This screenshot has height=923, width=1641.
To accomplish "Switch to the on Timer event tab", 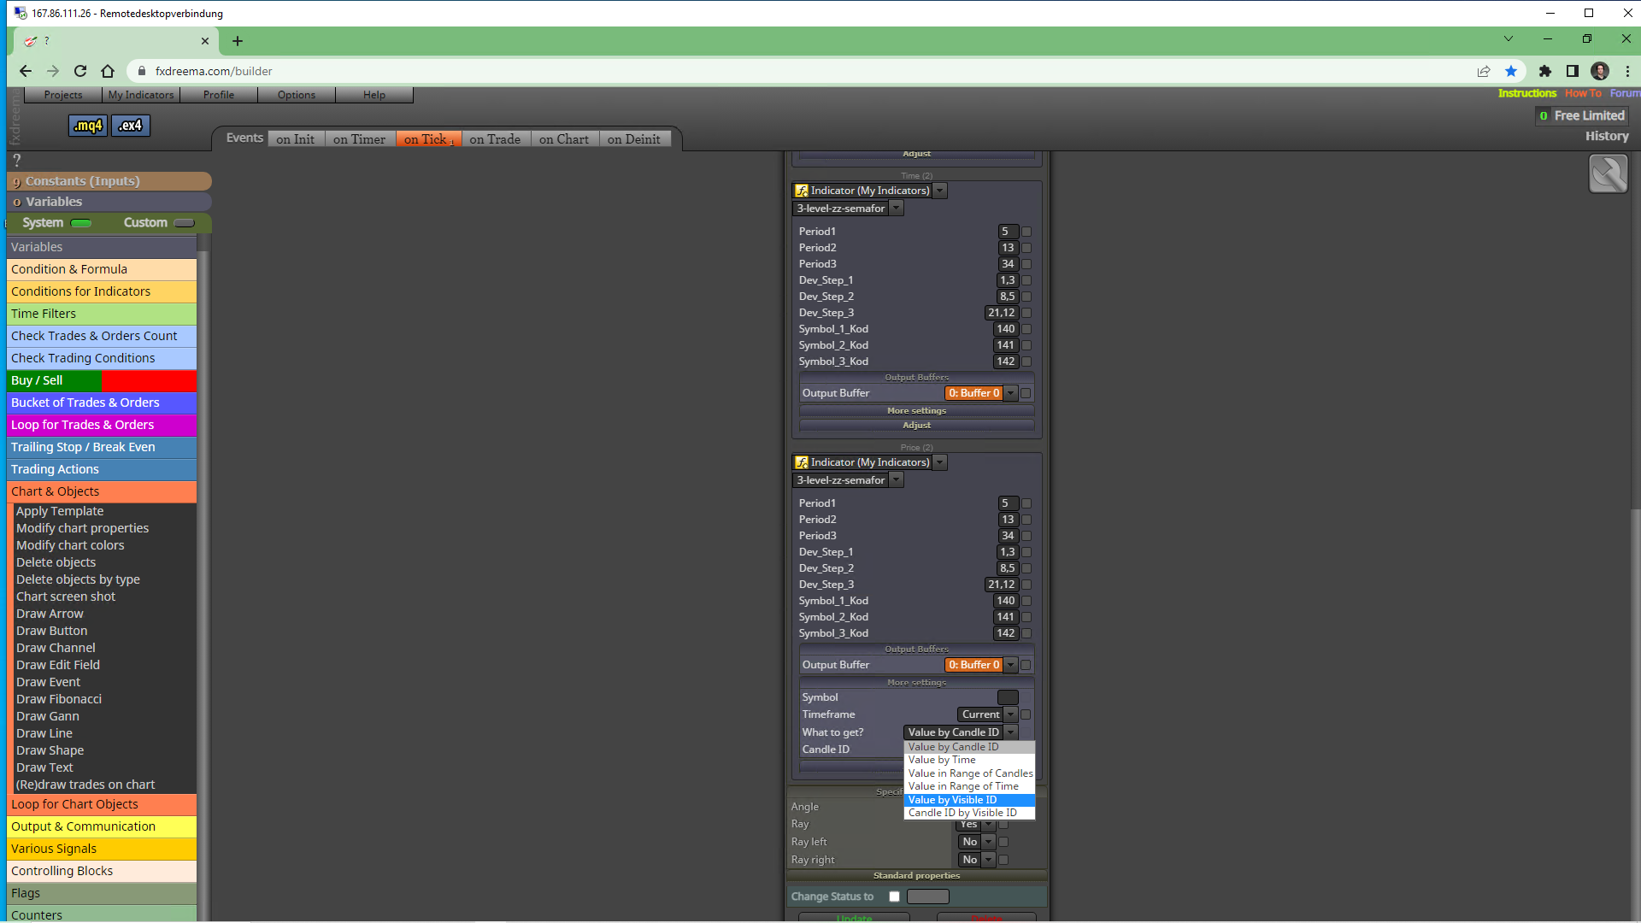I will (359, 139).
